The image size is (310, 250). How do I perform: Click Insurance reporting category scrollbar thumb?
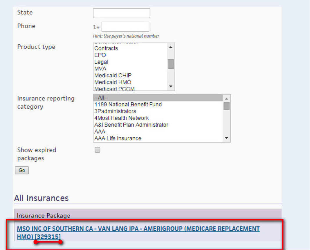point(227,106)
